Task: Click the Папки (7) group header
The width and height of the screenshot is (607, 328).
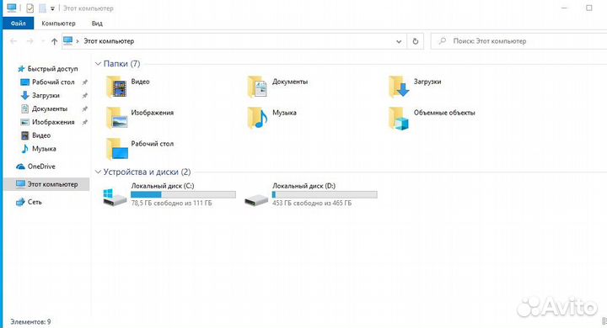Action: [121, 64]
